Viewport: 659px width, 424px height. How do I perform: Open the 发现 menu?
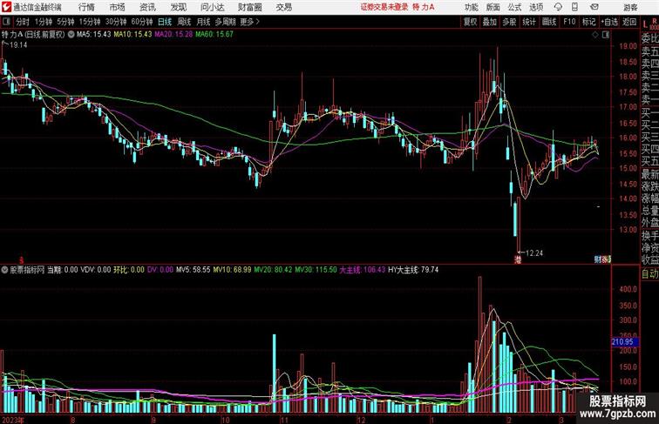point(178,7)
